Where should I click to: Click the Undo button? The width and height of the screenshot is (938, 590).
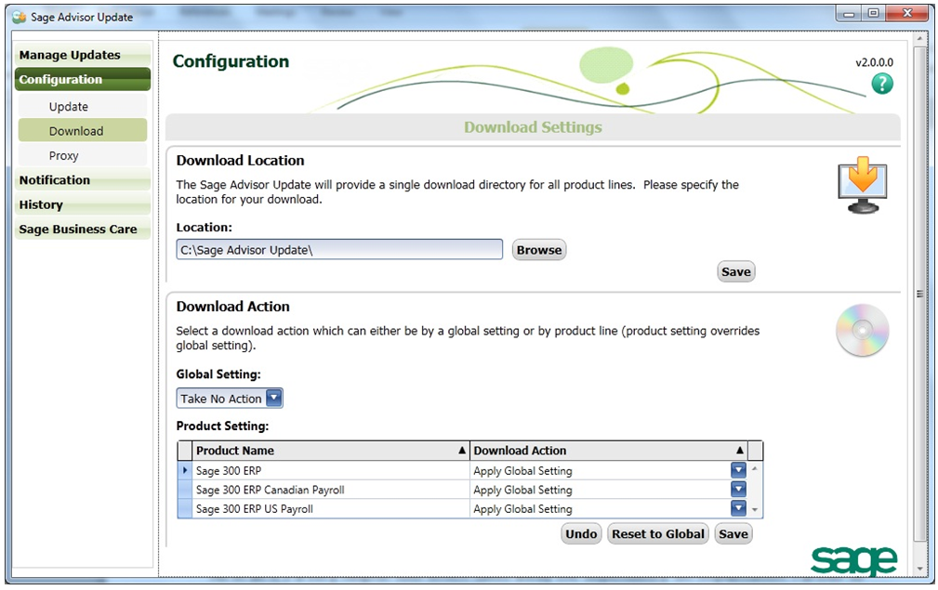pyautogui.click(x=581, y=534)
